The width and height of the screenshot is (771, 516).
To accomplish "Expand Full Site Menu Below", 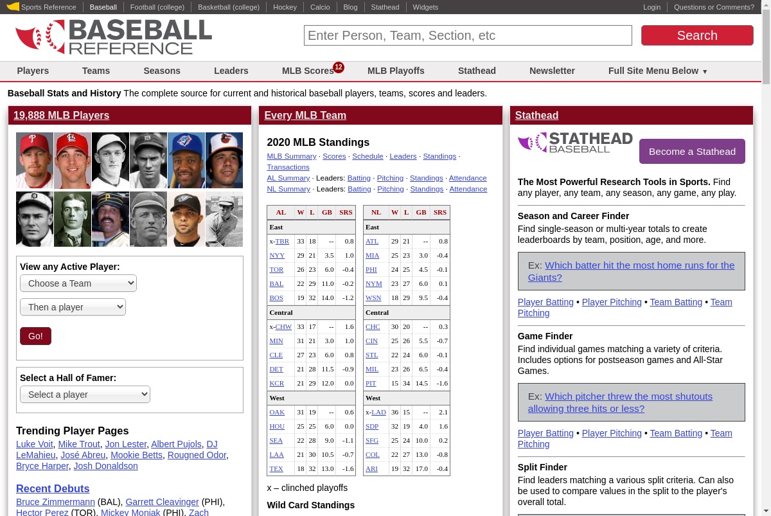I will pos(658,71).
